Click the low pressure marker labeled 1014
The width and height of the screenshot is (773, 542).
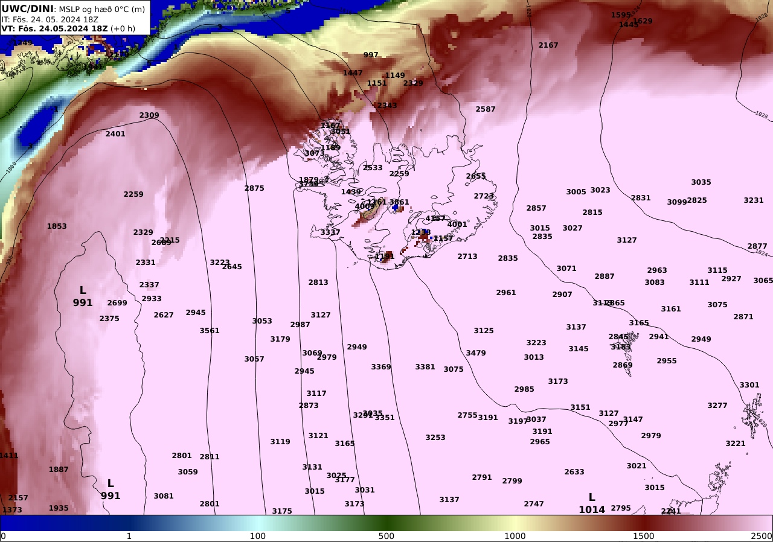(592, 503)
